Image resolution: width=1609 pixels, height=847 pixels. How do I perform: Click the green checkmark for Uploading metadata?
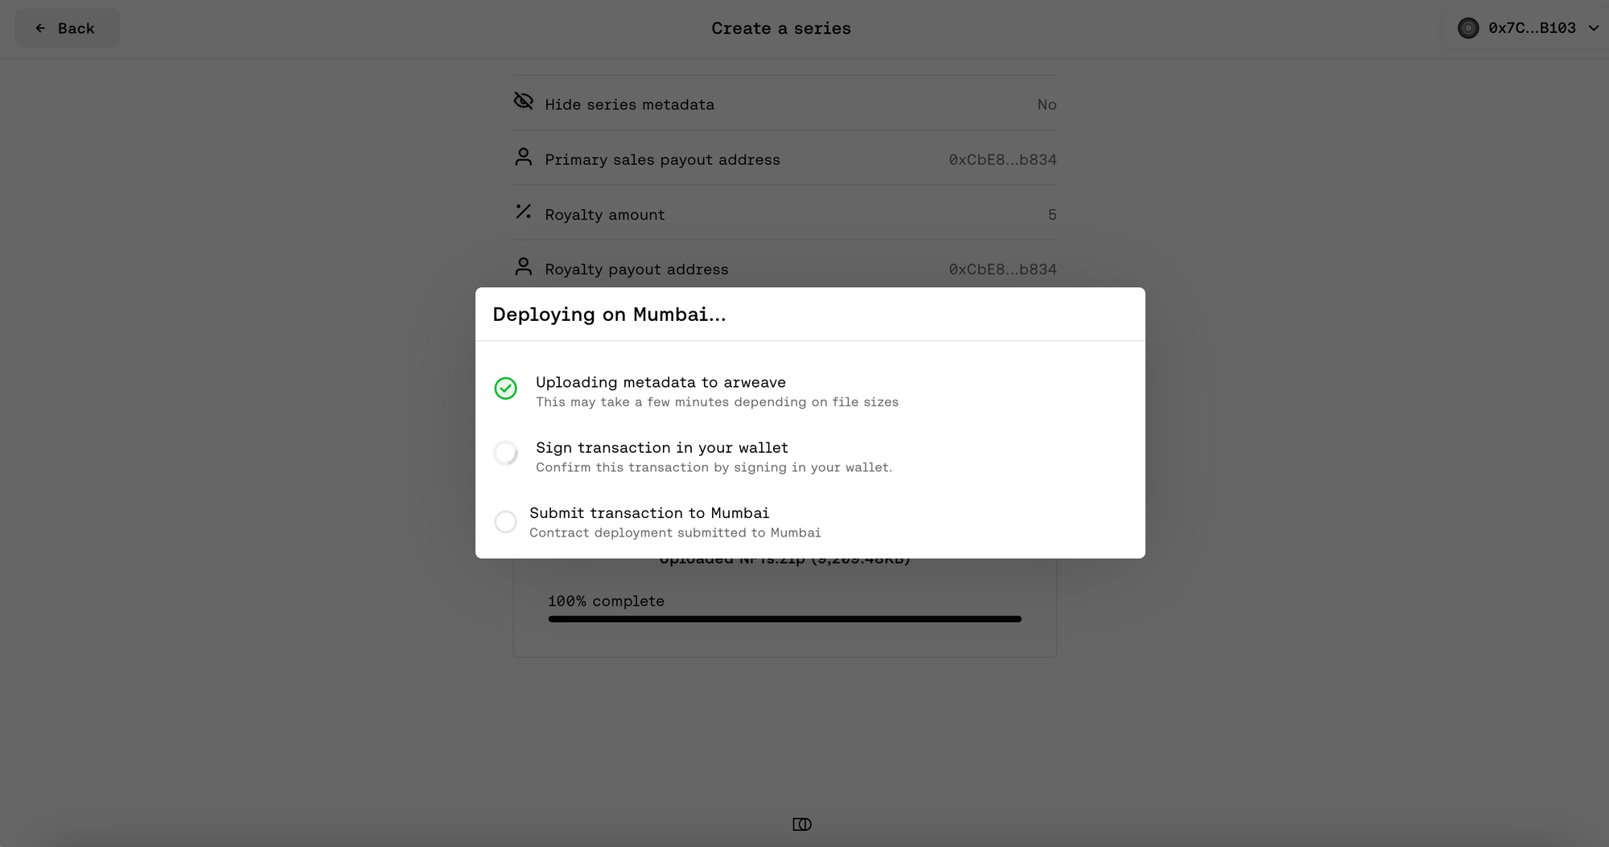point(505,389)
